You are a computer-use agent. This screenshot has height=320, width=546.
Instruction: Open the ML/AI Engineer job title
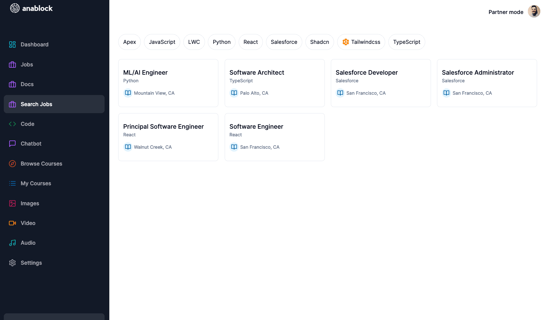click(145, 72)
